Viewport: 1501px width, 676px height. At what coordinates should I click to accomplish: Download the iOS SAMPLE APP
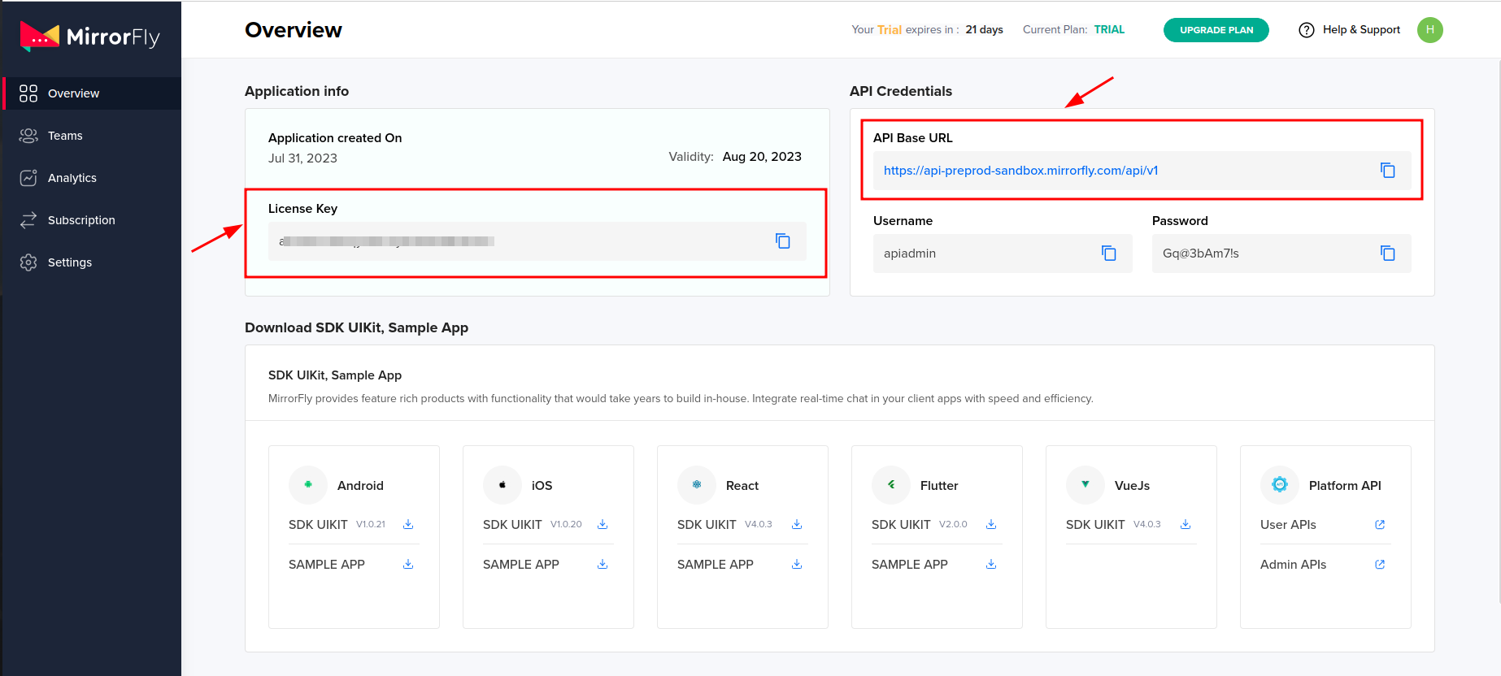coord(603,565)
